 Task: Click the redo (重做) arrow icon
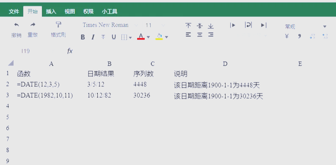pyautogui.click(x=33, y=25)
